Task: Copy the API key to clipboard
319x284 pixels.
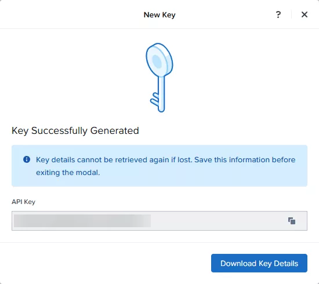Action: coord(292,221)
